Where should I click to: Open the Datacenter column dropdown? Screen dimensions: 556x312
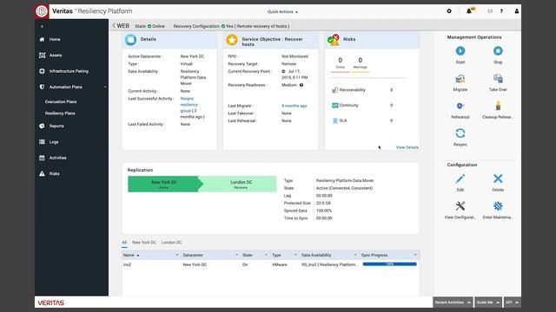236,255
